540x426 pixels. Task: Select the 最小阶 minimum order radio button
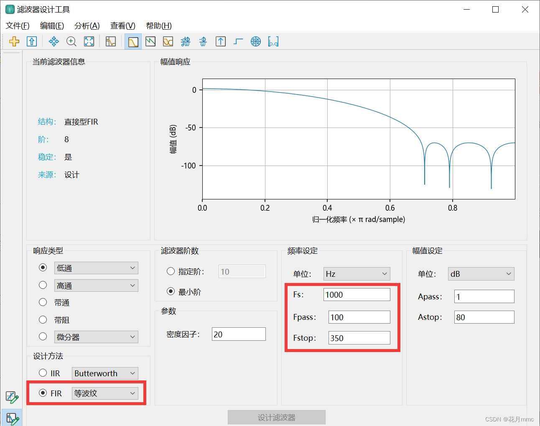171,291
